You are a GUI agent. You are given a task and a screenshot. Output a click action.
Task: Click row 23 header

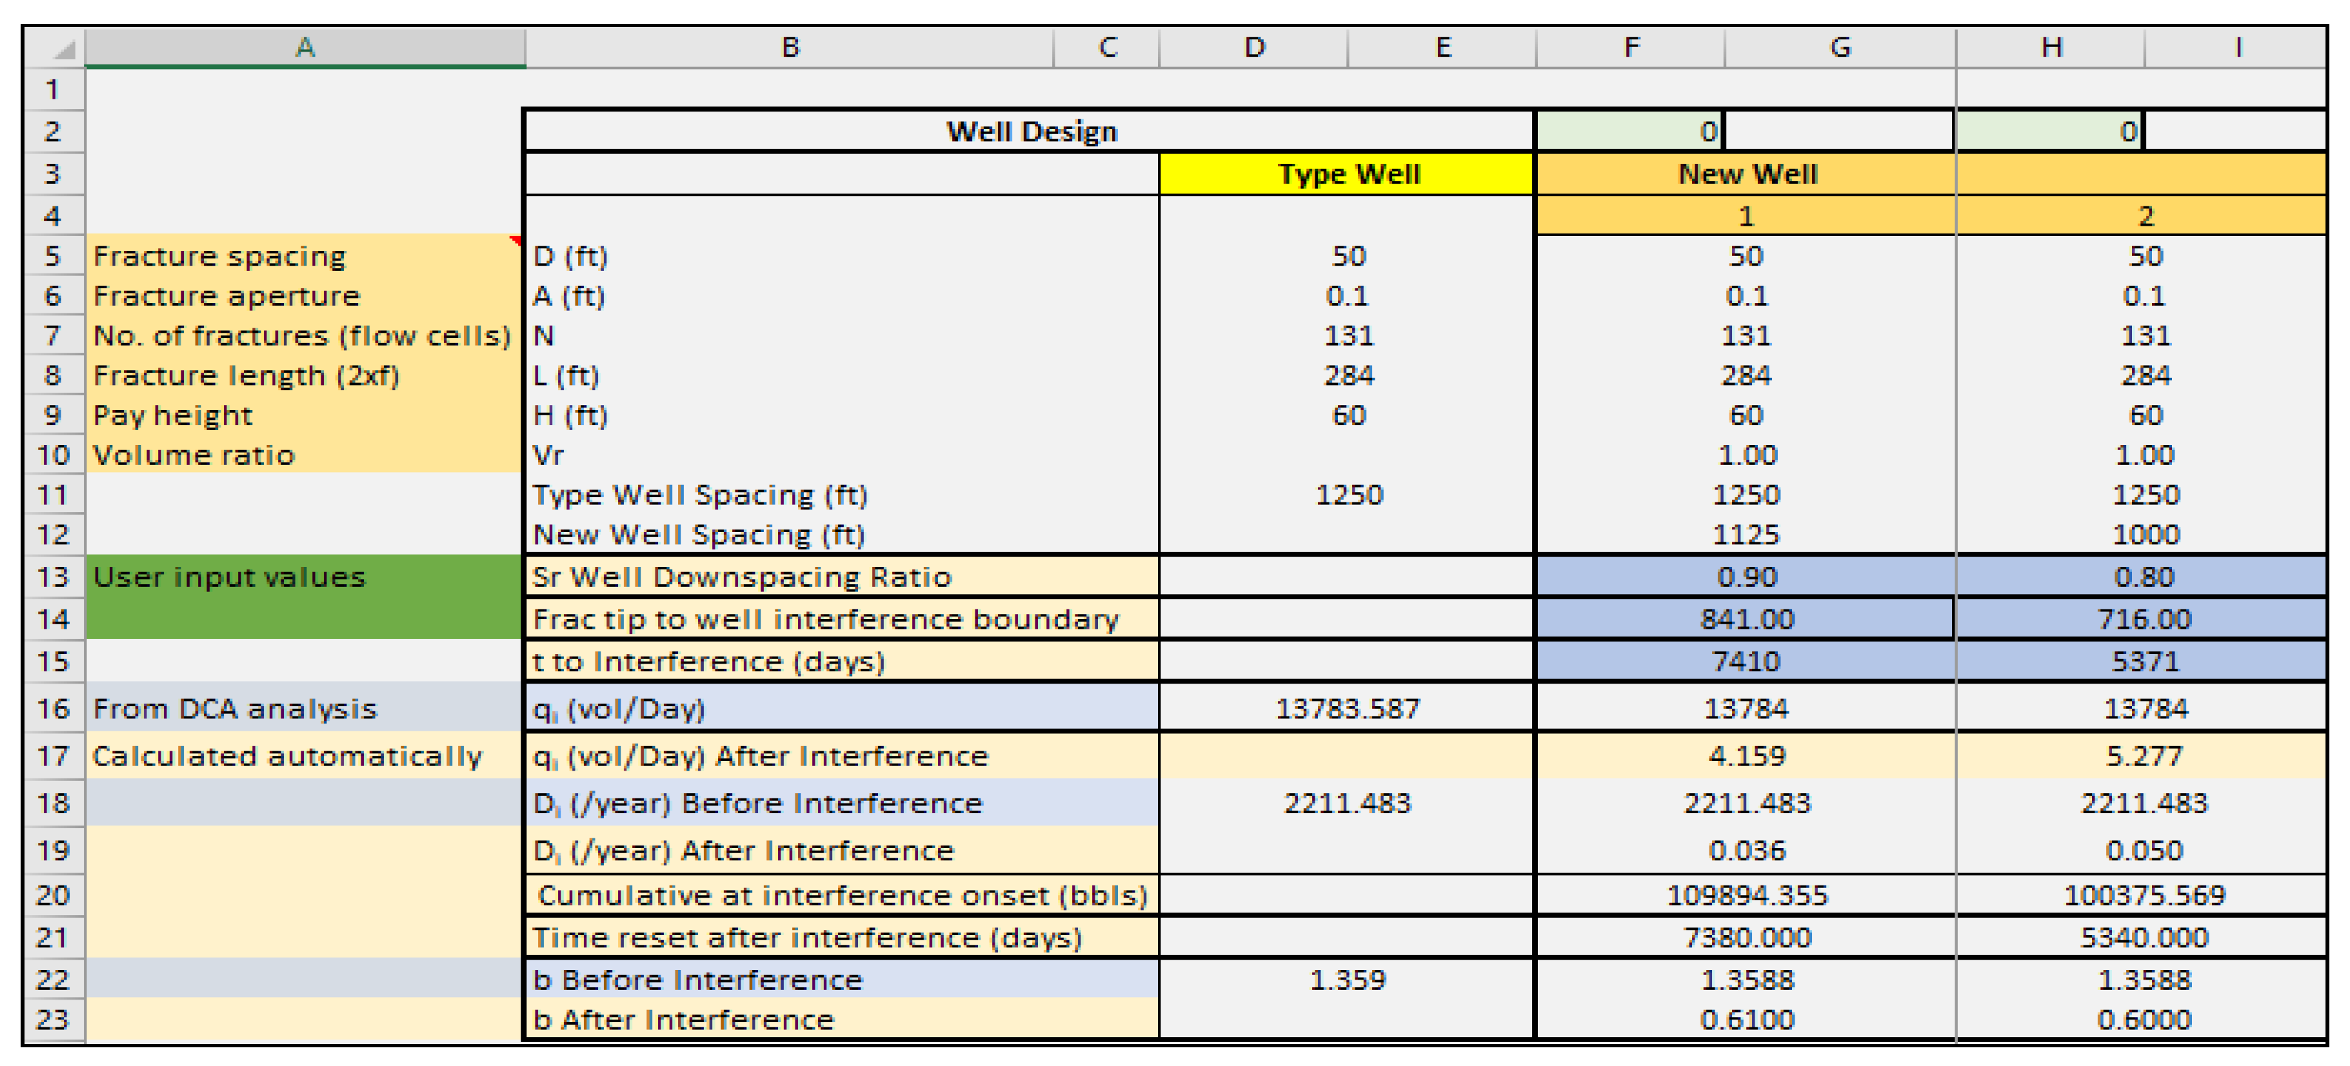coord(53,1020)
